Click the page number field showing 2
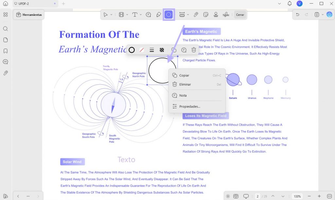This screenshot has width=335, height=200. coord(257,196)
